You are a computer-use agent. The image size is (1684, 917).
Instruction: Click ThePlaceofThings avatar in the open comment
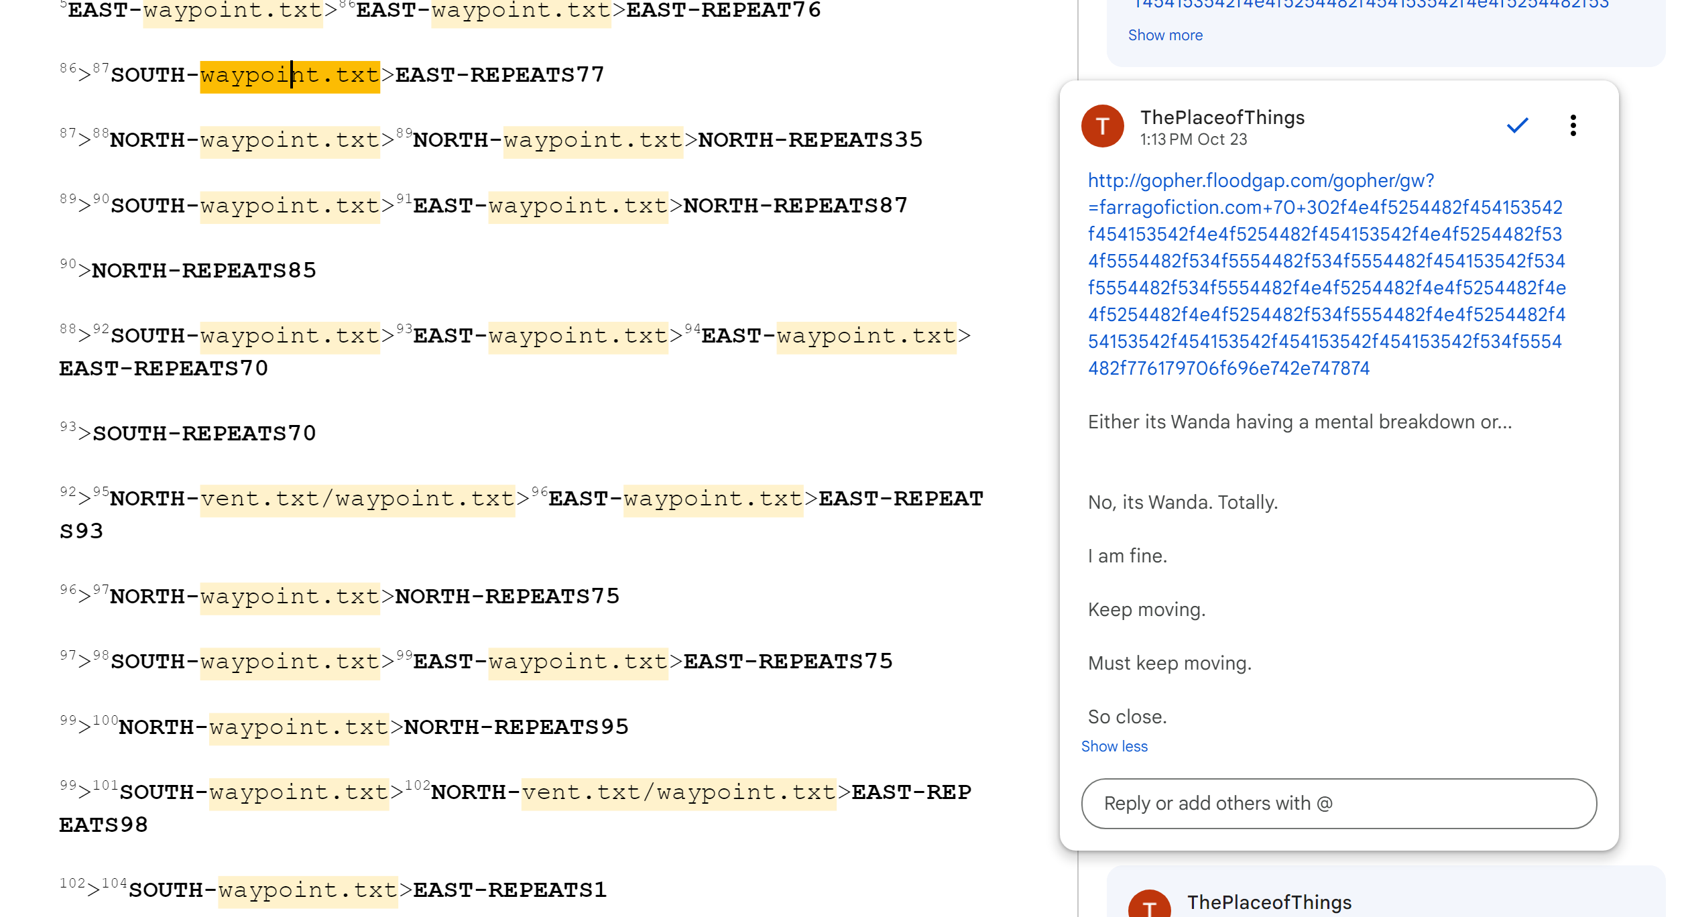coord(1102,126)
